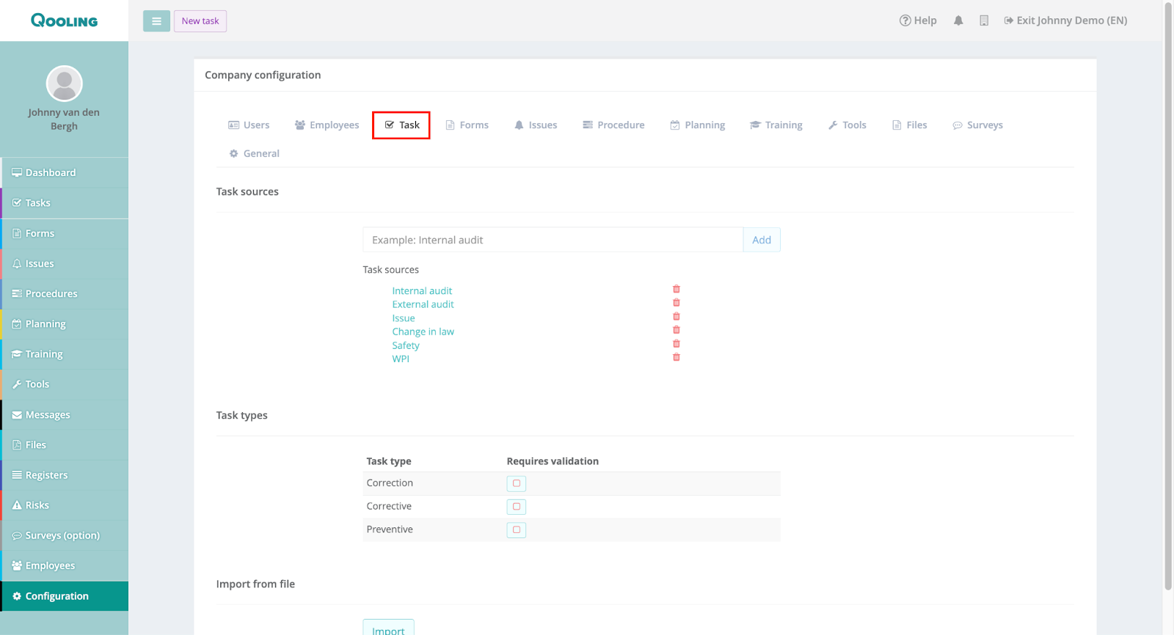Switch to the Procedure tab
Screen dimensions: 1174x635
613,125
